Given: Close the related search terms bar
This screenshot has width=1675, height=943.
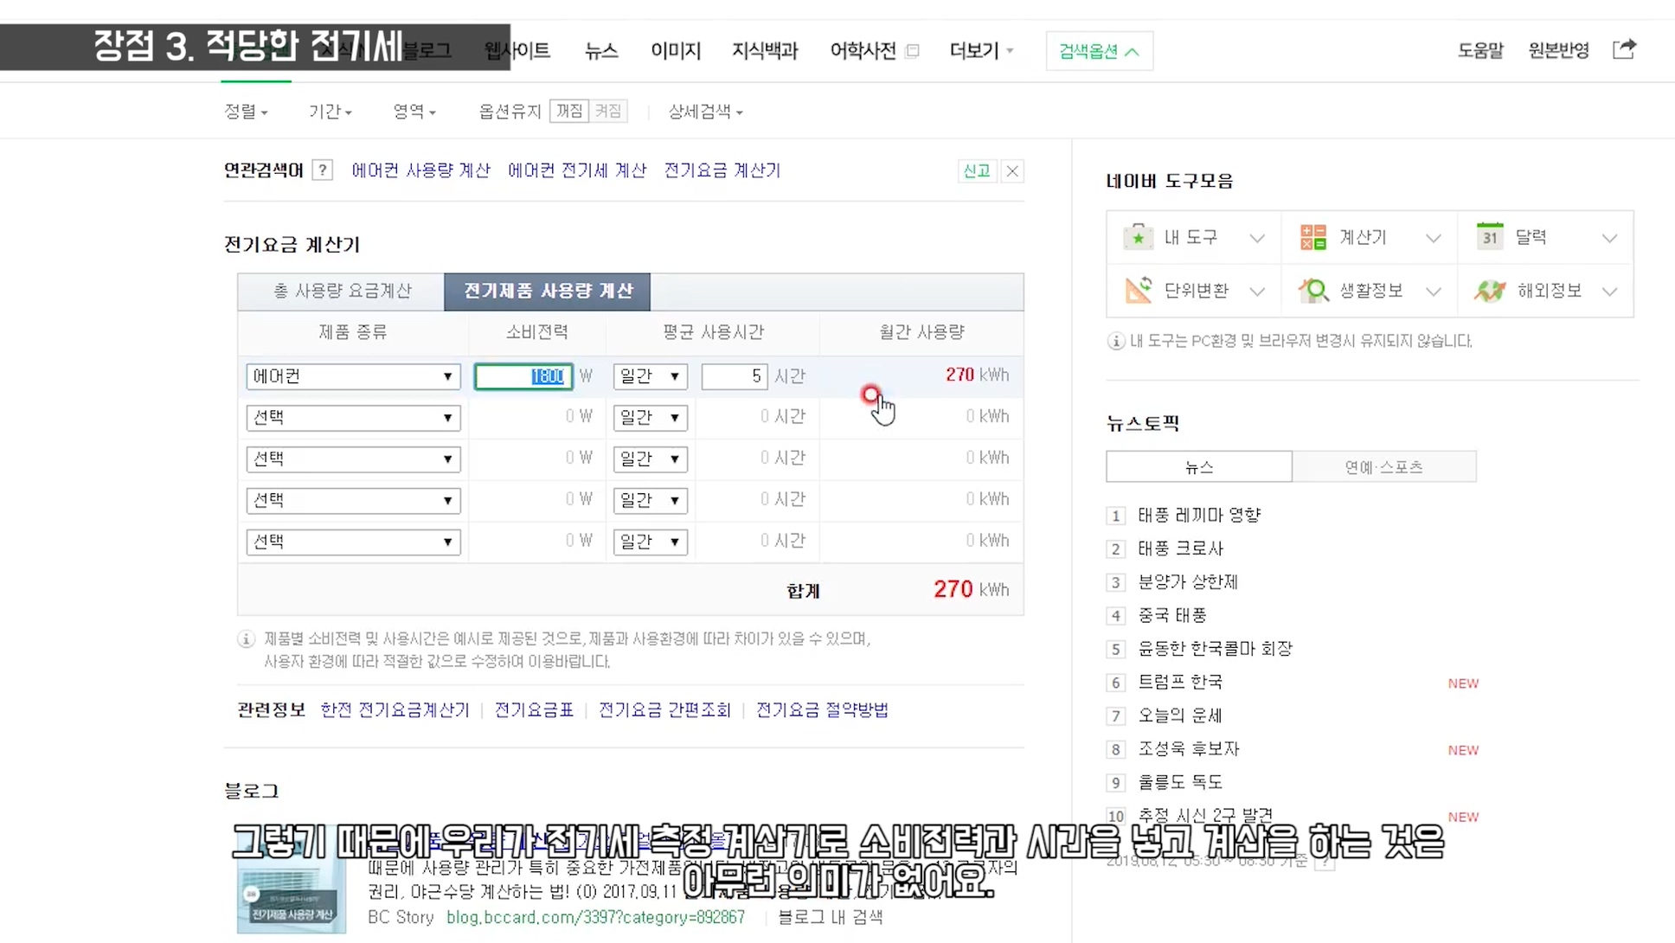Looking at the screenshot, I should click(1011, 171).
